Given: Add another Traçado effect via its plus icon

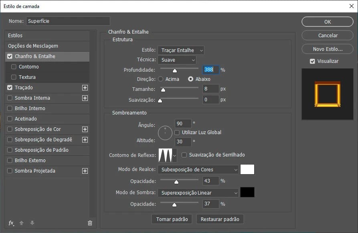Looking at the screenshot, I should (x=85, y=87).
